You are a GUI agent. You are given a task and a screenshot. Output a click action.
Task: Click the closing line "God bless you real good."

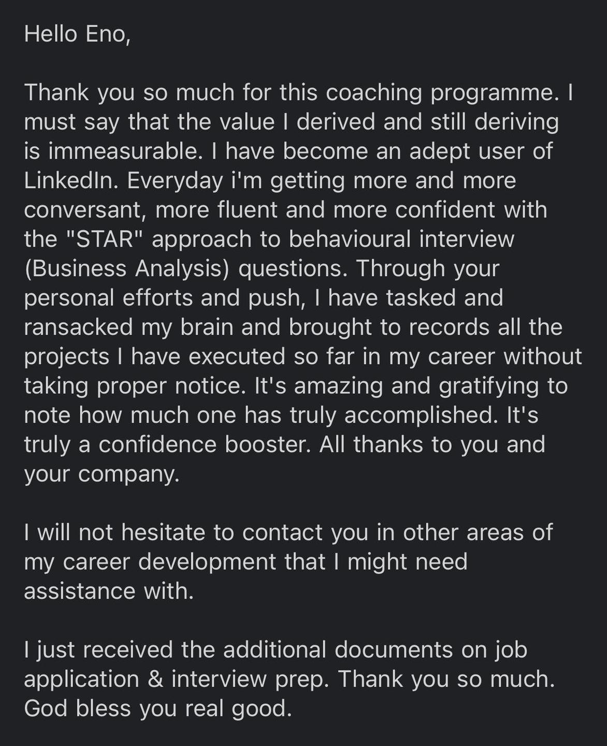158,709
